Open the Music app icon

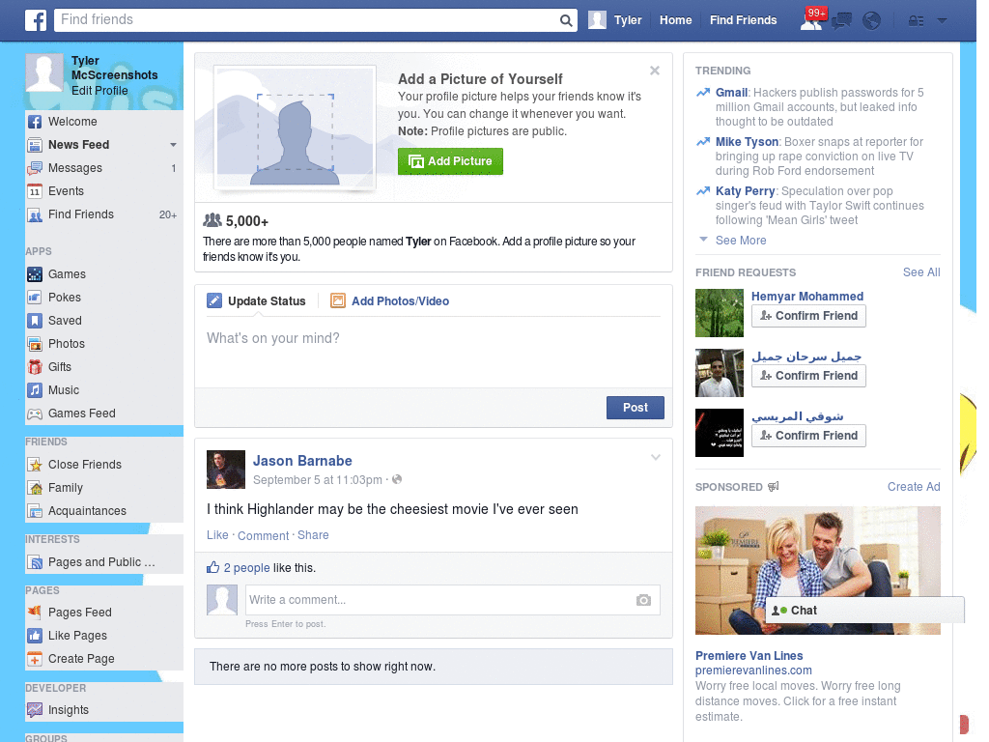pyautogui.click(x=35, y=390)
